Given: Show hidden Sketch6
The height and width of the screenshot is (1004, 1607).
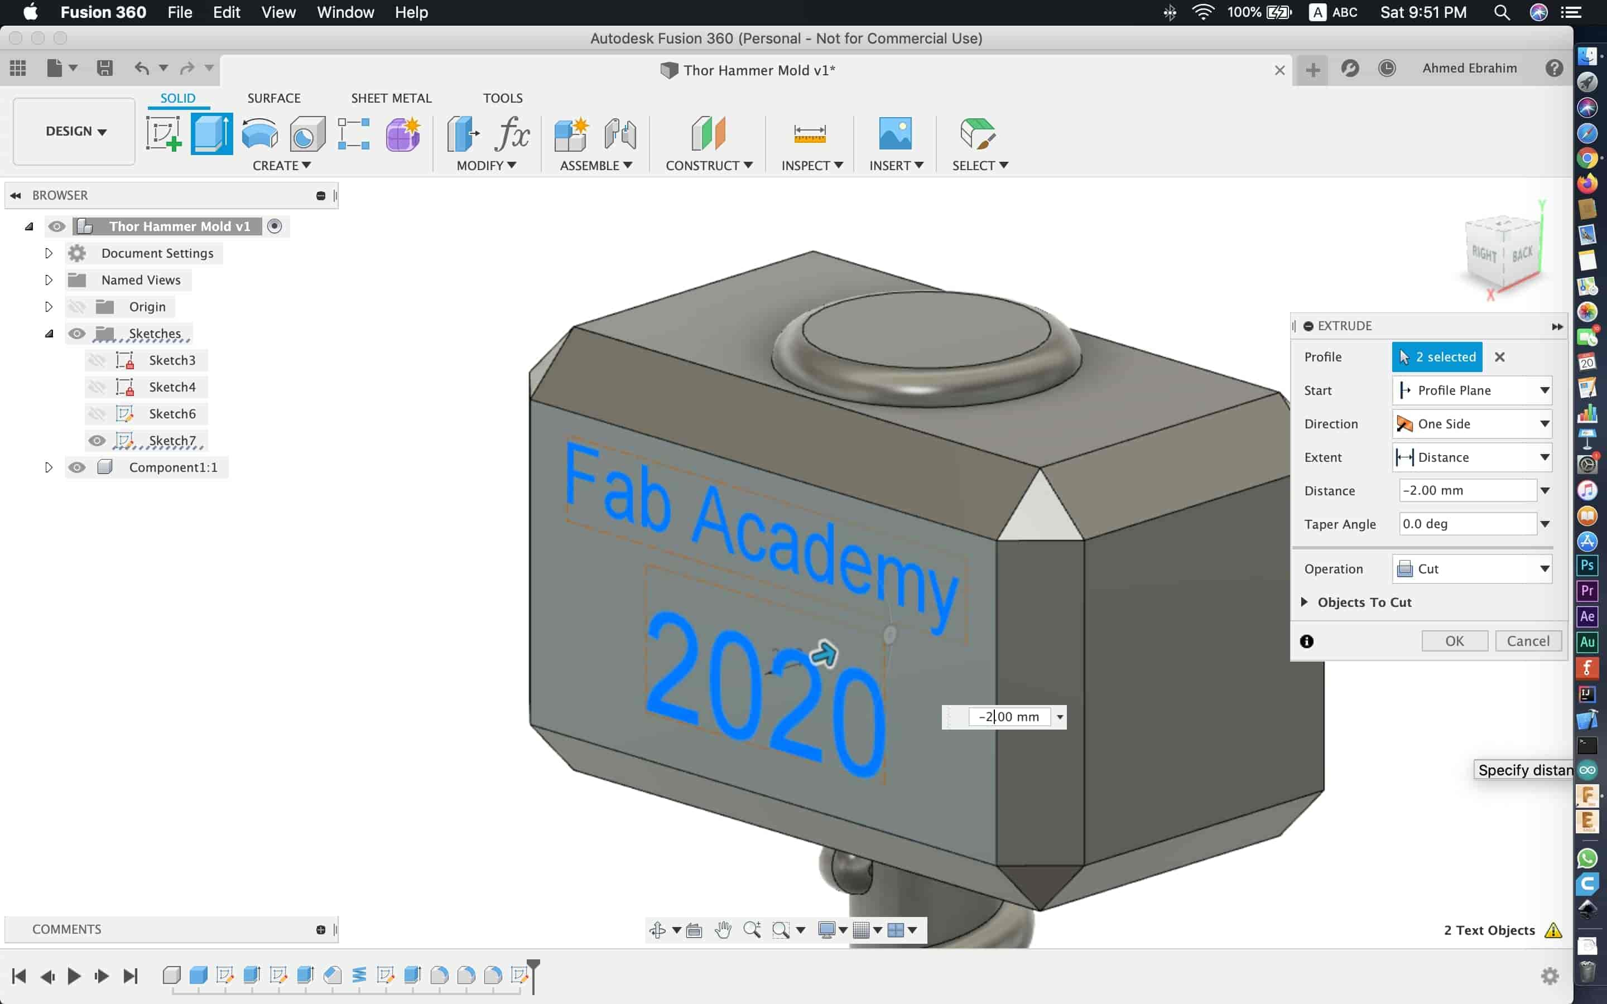Looking at the screenshot, I should (x=97, y=414).
